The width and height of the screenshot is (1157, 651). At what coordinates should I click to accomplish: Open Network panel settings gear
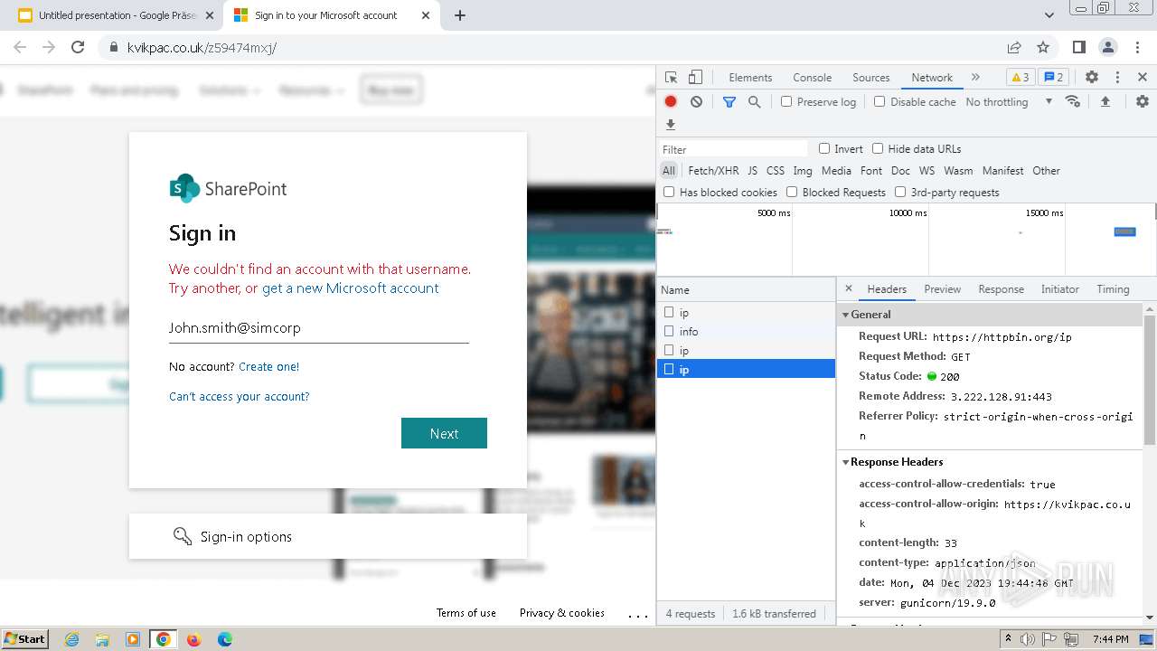(x=1143, y=101)
